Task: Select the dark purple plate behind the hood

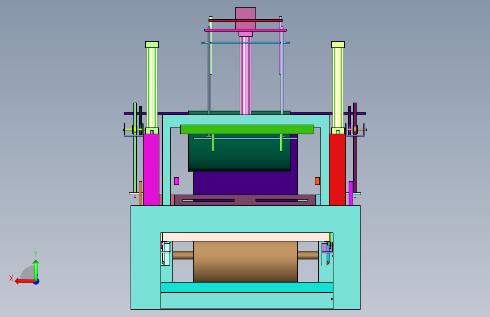Action: [x=245, y=183]
